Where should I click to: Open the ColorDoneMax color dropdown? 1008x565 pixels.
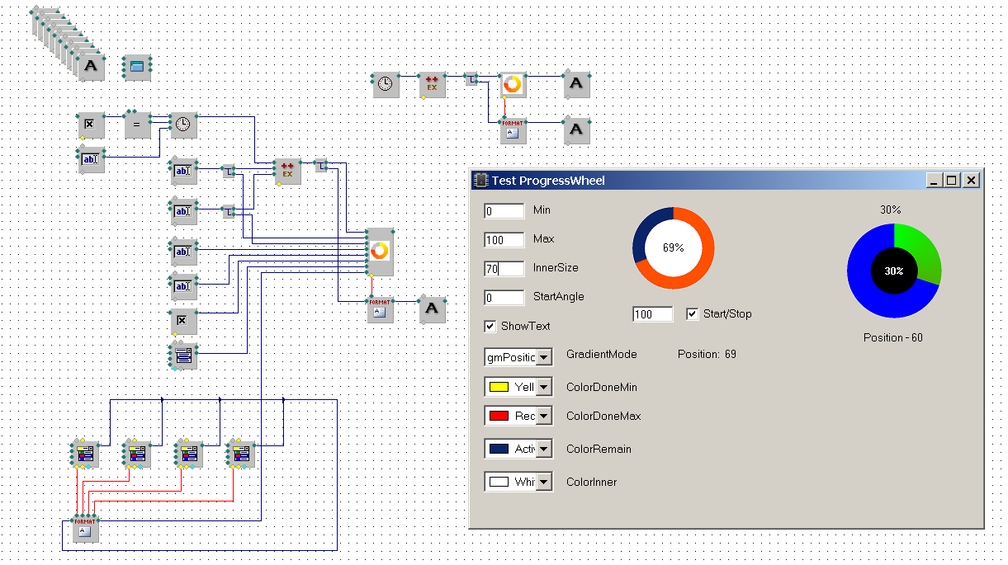[x=543, y=417]
